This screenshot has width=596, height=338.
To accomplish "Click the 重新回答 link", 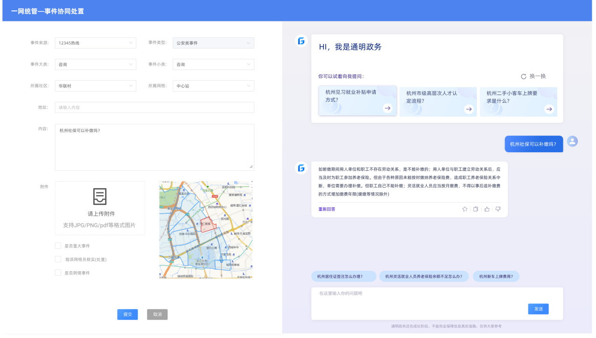I will 327,209.
